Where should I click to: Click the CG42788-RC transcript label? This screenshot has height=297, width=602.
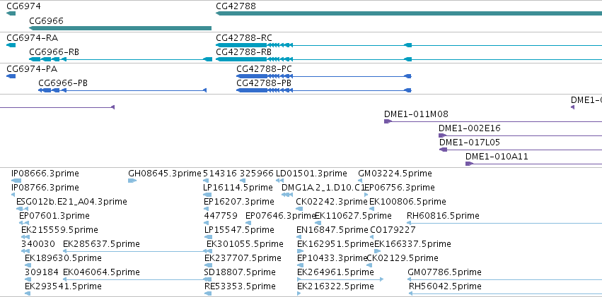tap(244, 38)
